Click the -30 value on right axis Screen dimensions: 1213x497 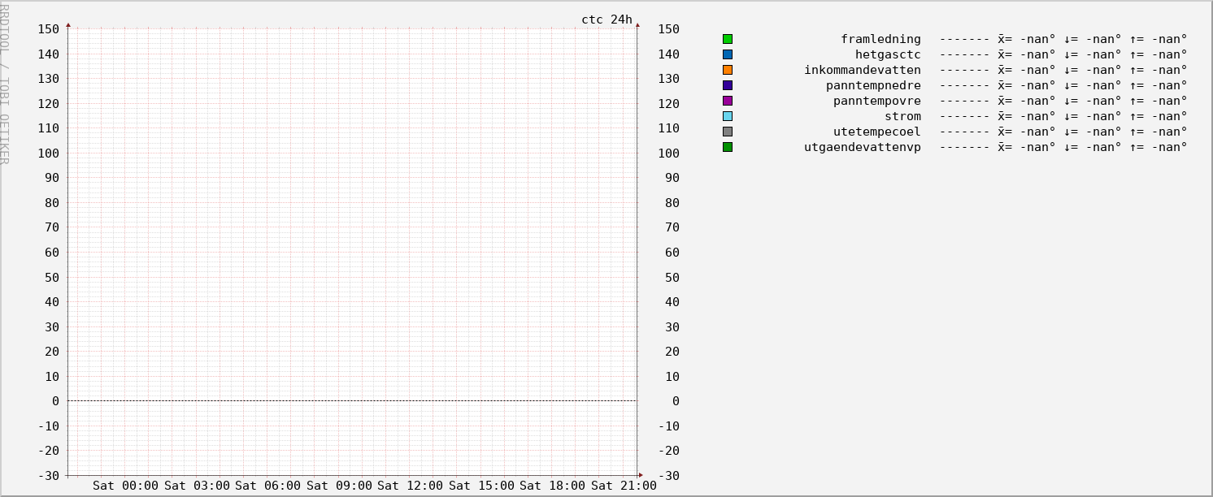(668, 476)
